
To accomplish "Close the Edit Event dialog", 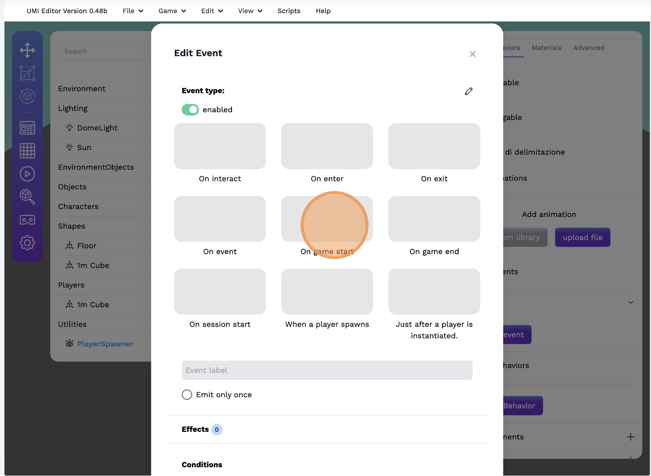I will (473, 54).
